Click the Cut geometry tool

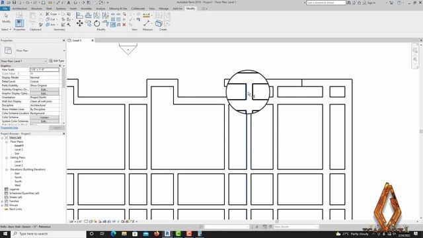coord(51,19)
